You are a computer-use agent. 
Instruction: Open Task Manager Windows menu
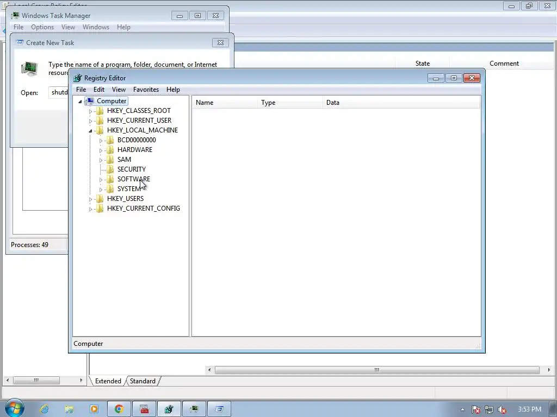point(96,27)
